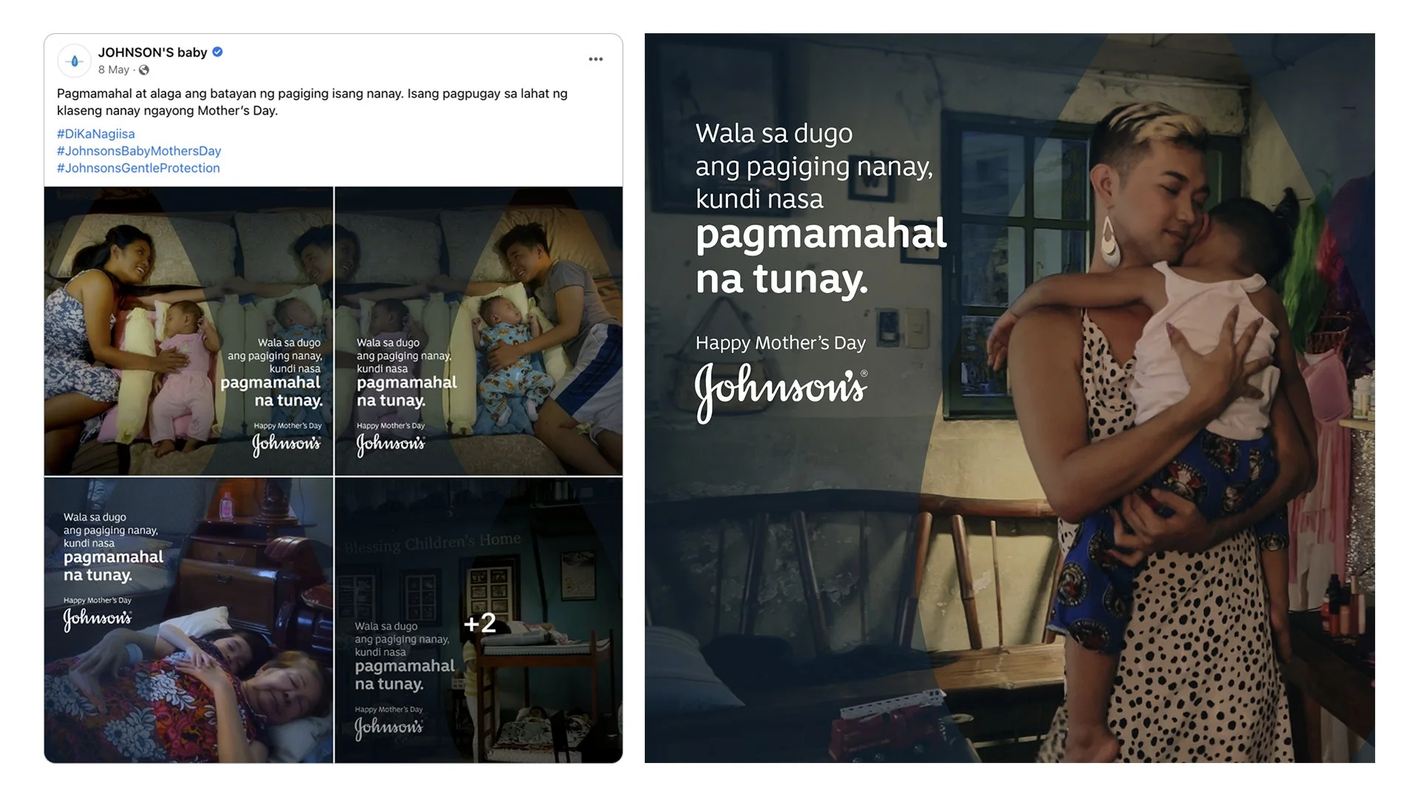Open the #JohnsonsBabyMothersDay hashtag
This screenshot has height=797, width=1418.
click(x=139, y=151)
